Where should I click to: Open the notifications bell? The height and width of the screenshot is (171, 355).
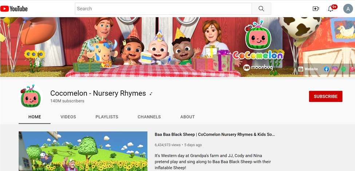pyautogui.click(x=331, y=9)
